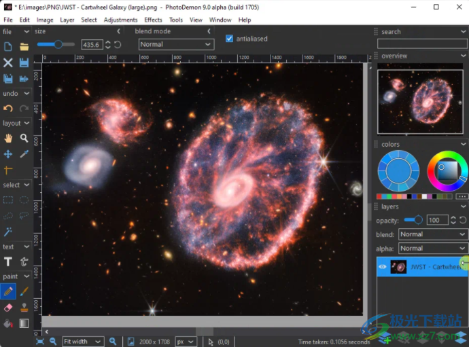Select the JWST - Cartwheel layer row
The width and height of the screenshot is (469, 347).
[422, 267]
